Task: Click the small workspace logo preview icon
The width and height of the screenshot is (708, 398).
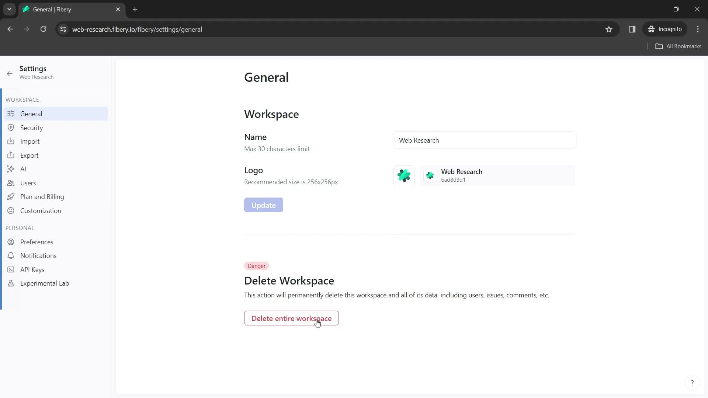Action: (430, 175)
